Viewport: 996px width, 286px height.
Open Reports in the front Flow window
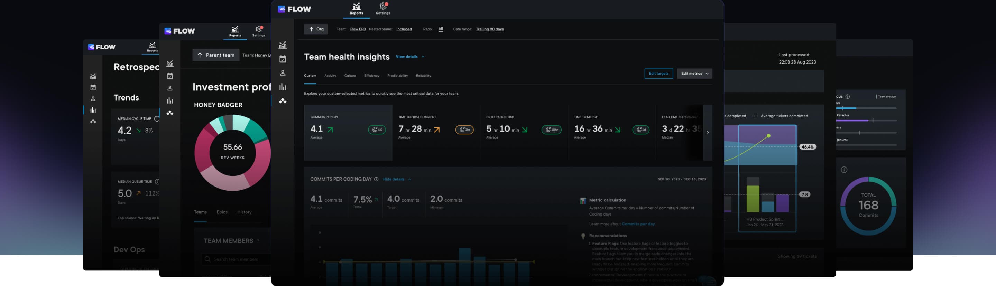(356, 9)
